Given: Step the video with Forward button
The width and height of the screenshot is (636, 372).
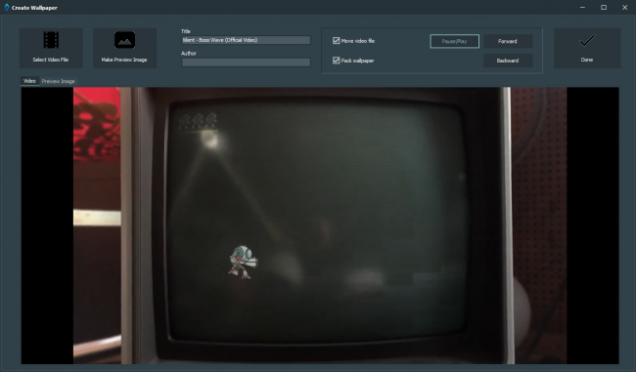Looking at the screenshot, I should tap(508, 41).
